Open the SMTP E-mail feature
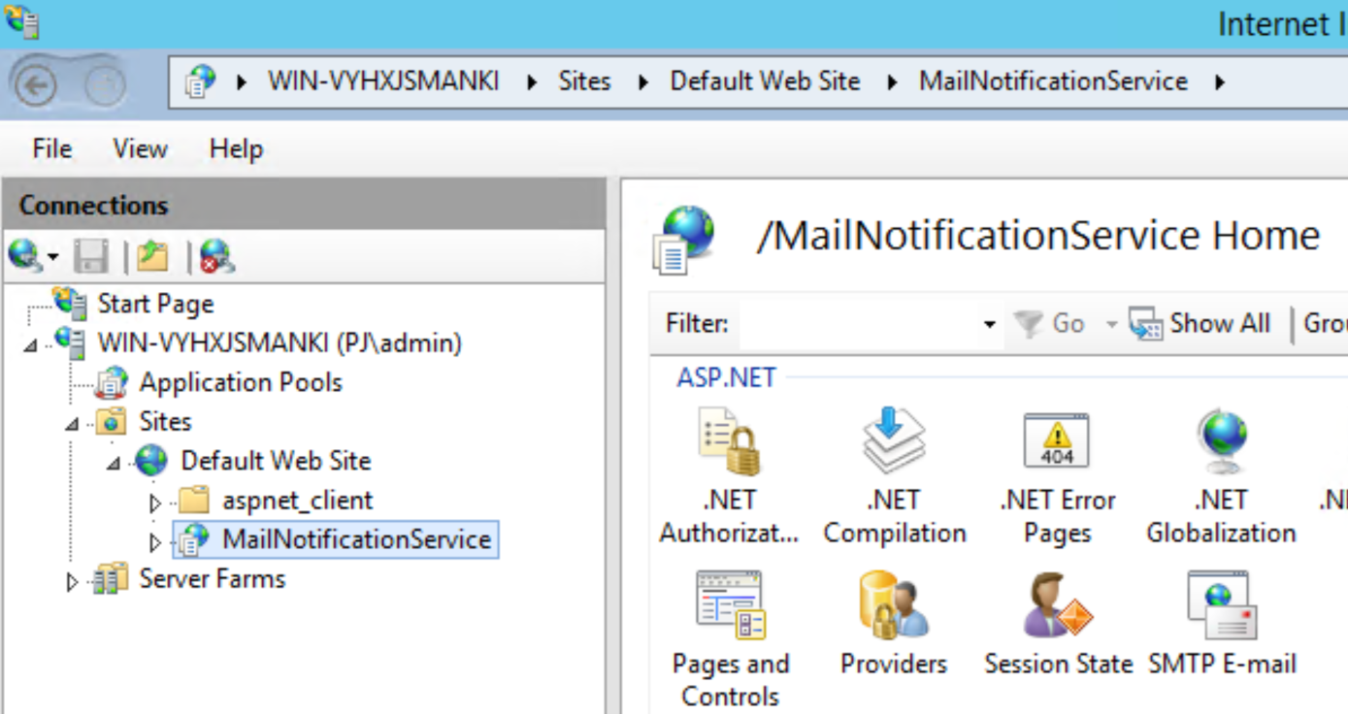The width and height of the screenshot is (1348, 714). [1222, 624]
